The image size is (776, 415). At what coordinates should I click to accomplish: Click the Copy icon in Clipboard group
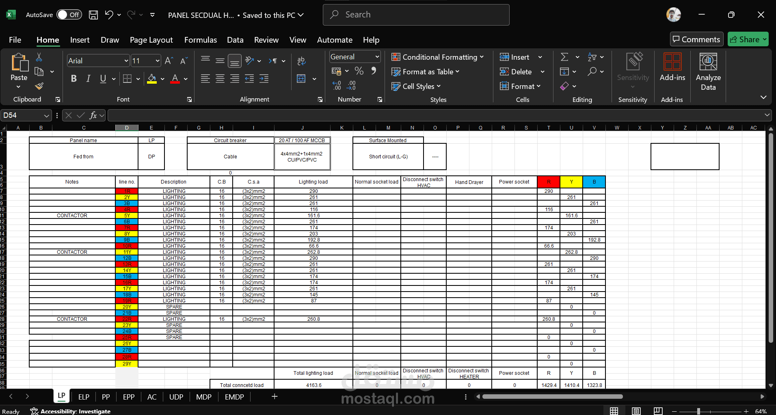pyautogui.click(x=39, y=71)
